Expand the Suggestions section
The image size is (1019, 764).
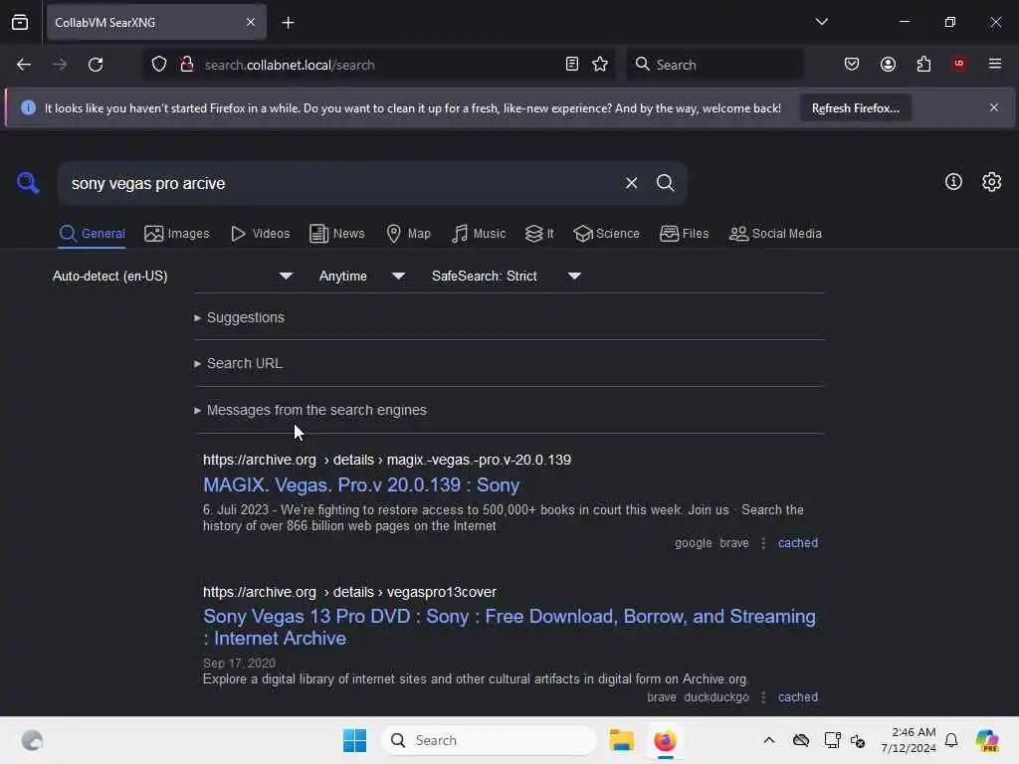[239, 317]
